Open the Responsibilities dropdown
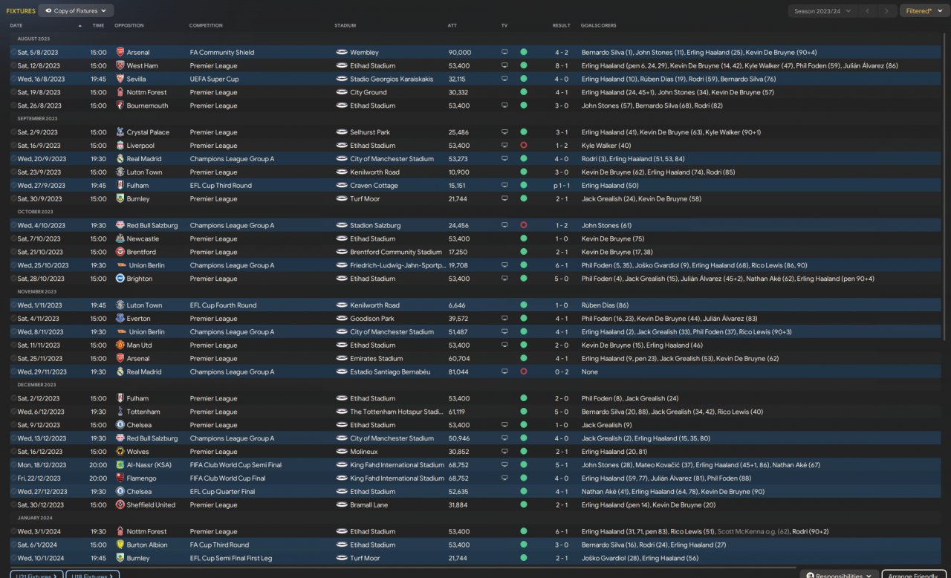Image resolution: width=951 pixels, height=578 pixels. coord(839,576)
